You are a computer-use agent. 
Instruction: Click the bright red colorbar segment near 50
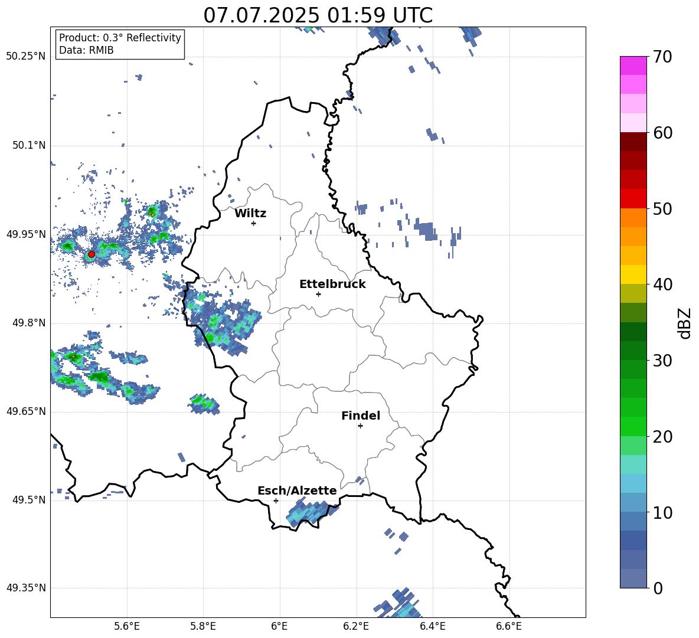[633, 199]
